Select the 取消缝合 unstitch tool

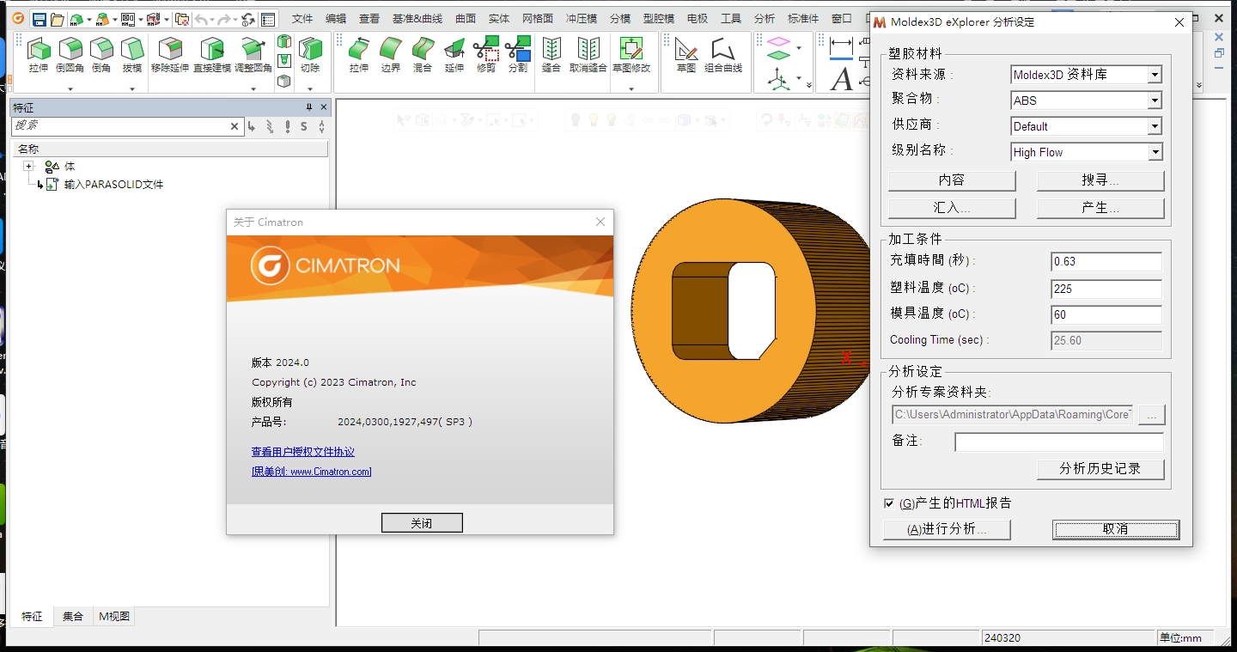(588, 55)
